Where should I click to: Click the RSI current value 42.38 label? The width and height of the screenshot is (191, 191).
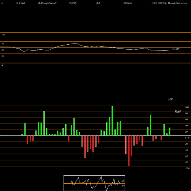coord(176,49)
